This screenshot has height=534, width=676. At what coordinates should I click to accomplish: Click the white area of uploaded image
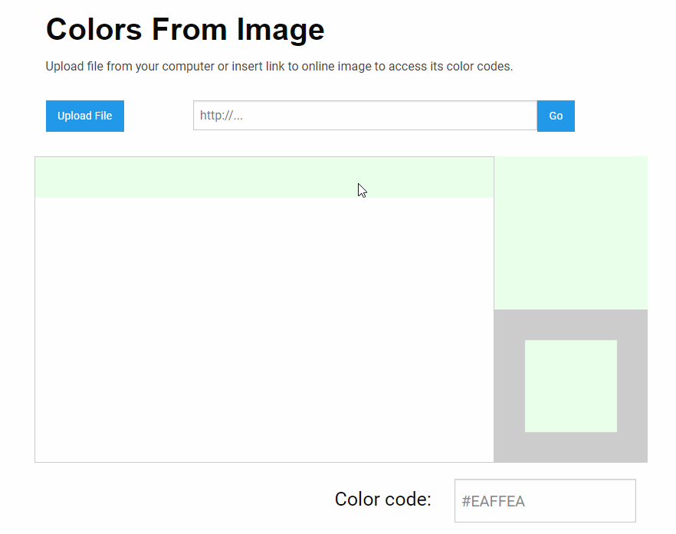click(x=264, y=329)
